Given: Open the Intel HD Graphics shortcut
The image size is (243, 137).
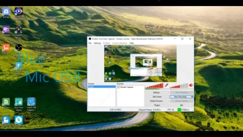Looking at the screenshot, I should [x=31, y=102].
